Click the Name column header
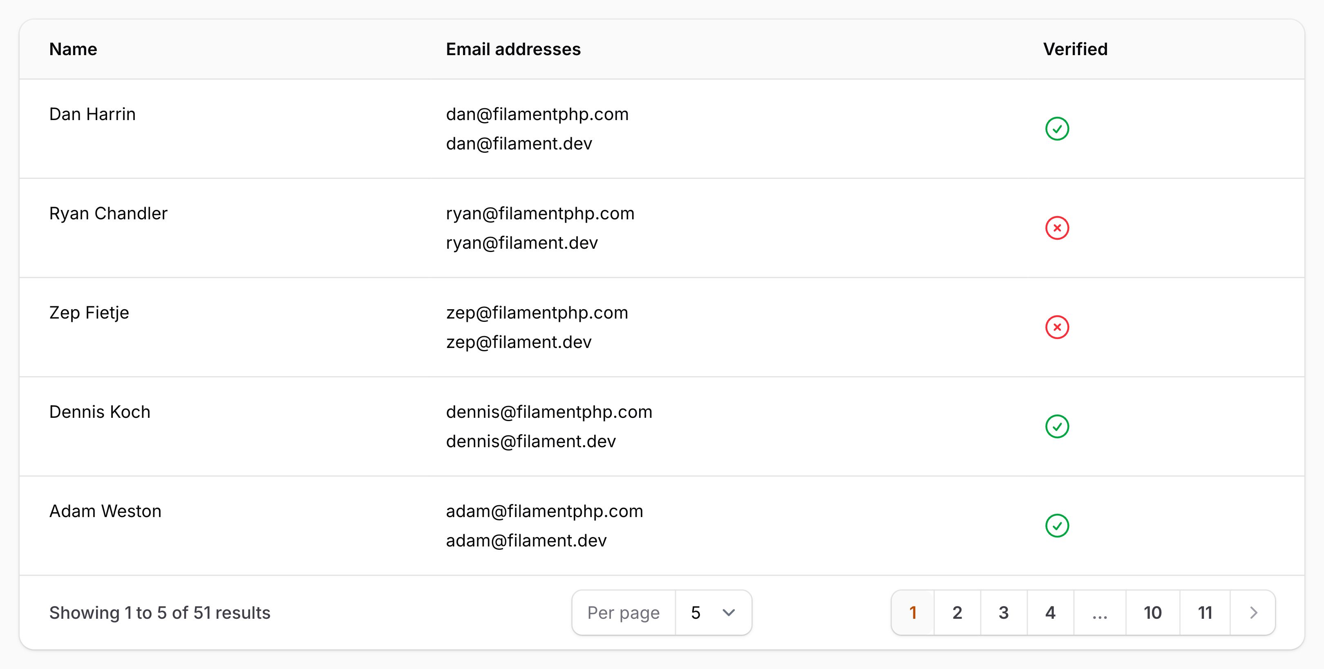 coord(73,49)
